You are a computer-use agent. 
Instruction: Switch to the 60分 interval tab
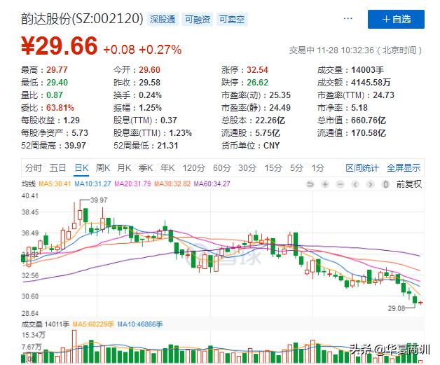(221, 167)
